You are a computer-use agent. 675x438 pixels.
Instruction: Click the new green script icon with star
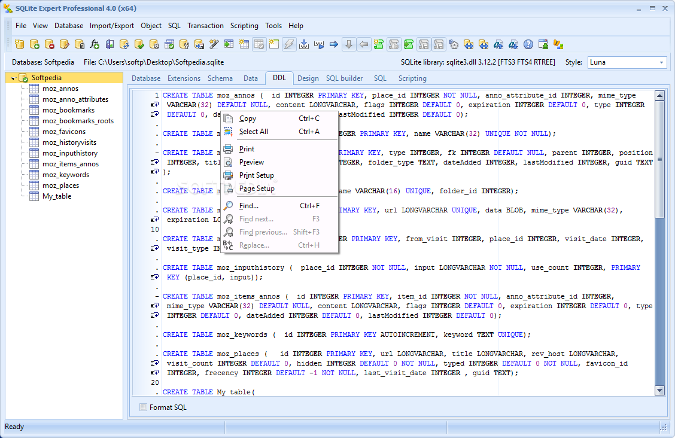pyautogui.click(x=379, y=44)
